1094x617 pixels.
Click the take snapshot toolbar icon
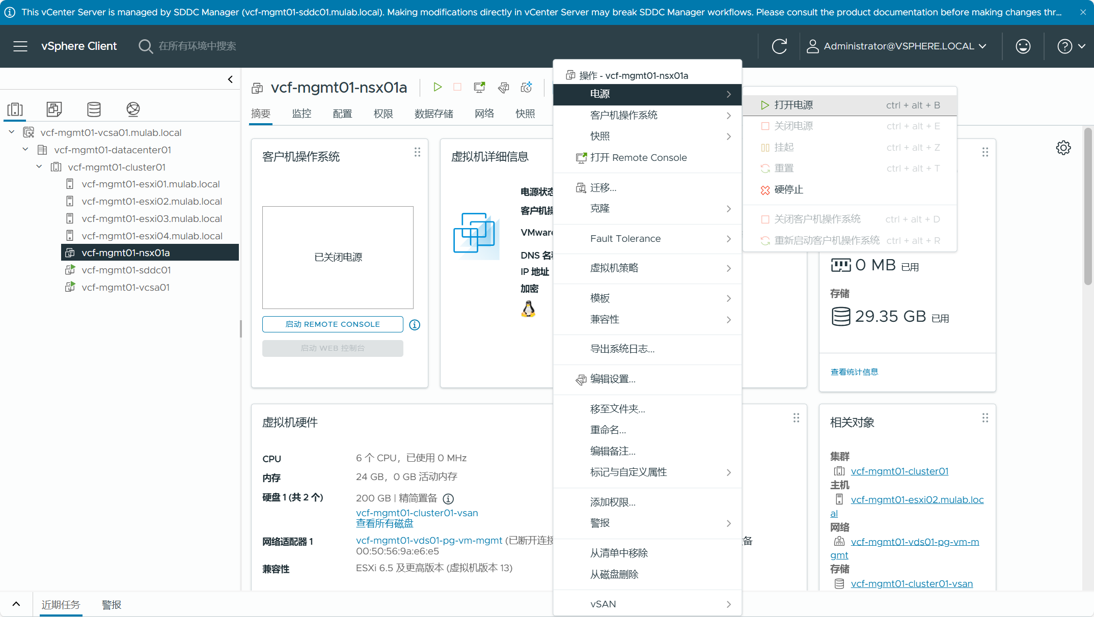[x=527, y=88]
